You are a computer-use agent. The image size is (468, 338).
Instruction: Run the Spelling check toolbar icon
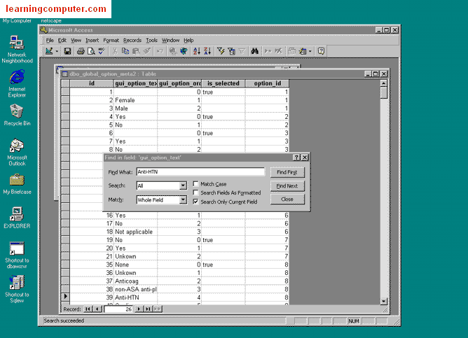pyautogui.click(x=102, y=51)
